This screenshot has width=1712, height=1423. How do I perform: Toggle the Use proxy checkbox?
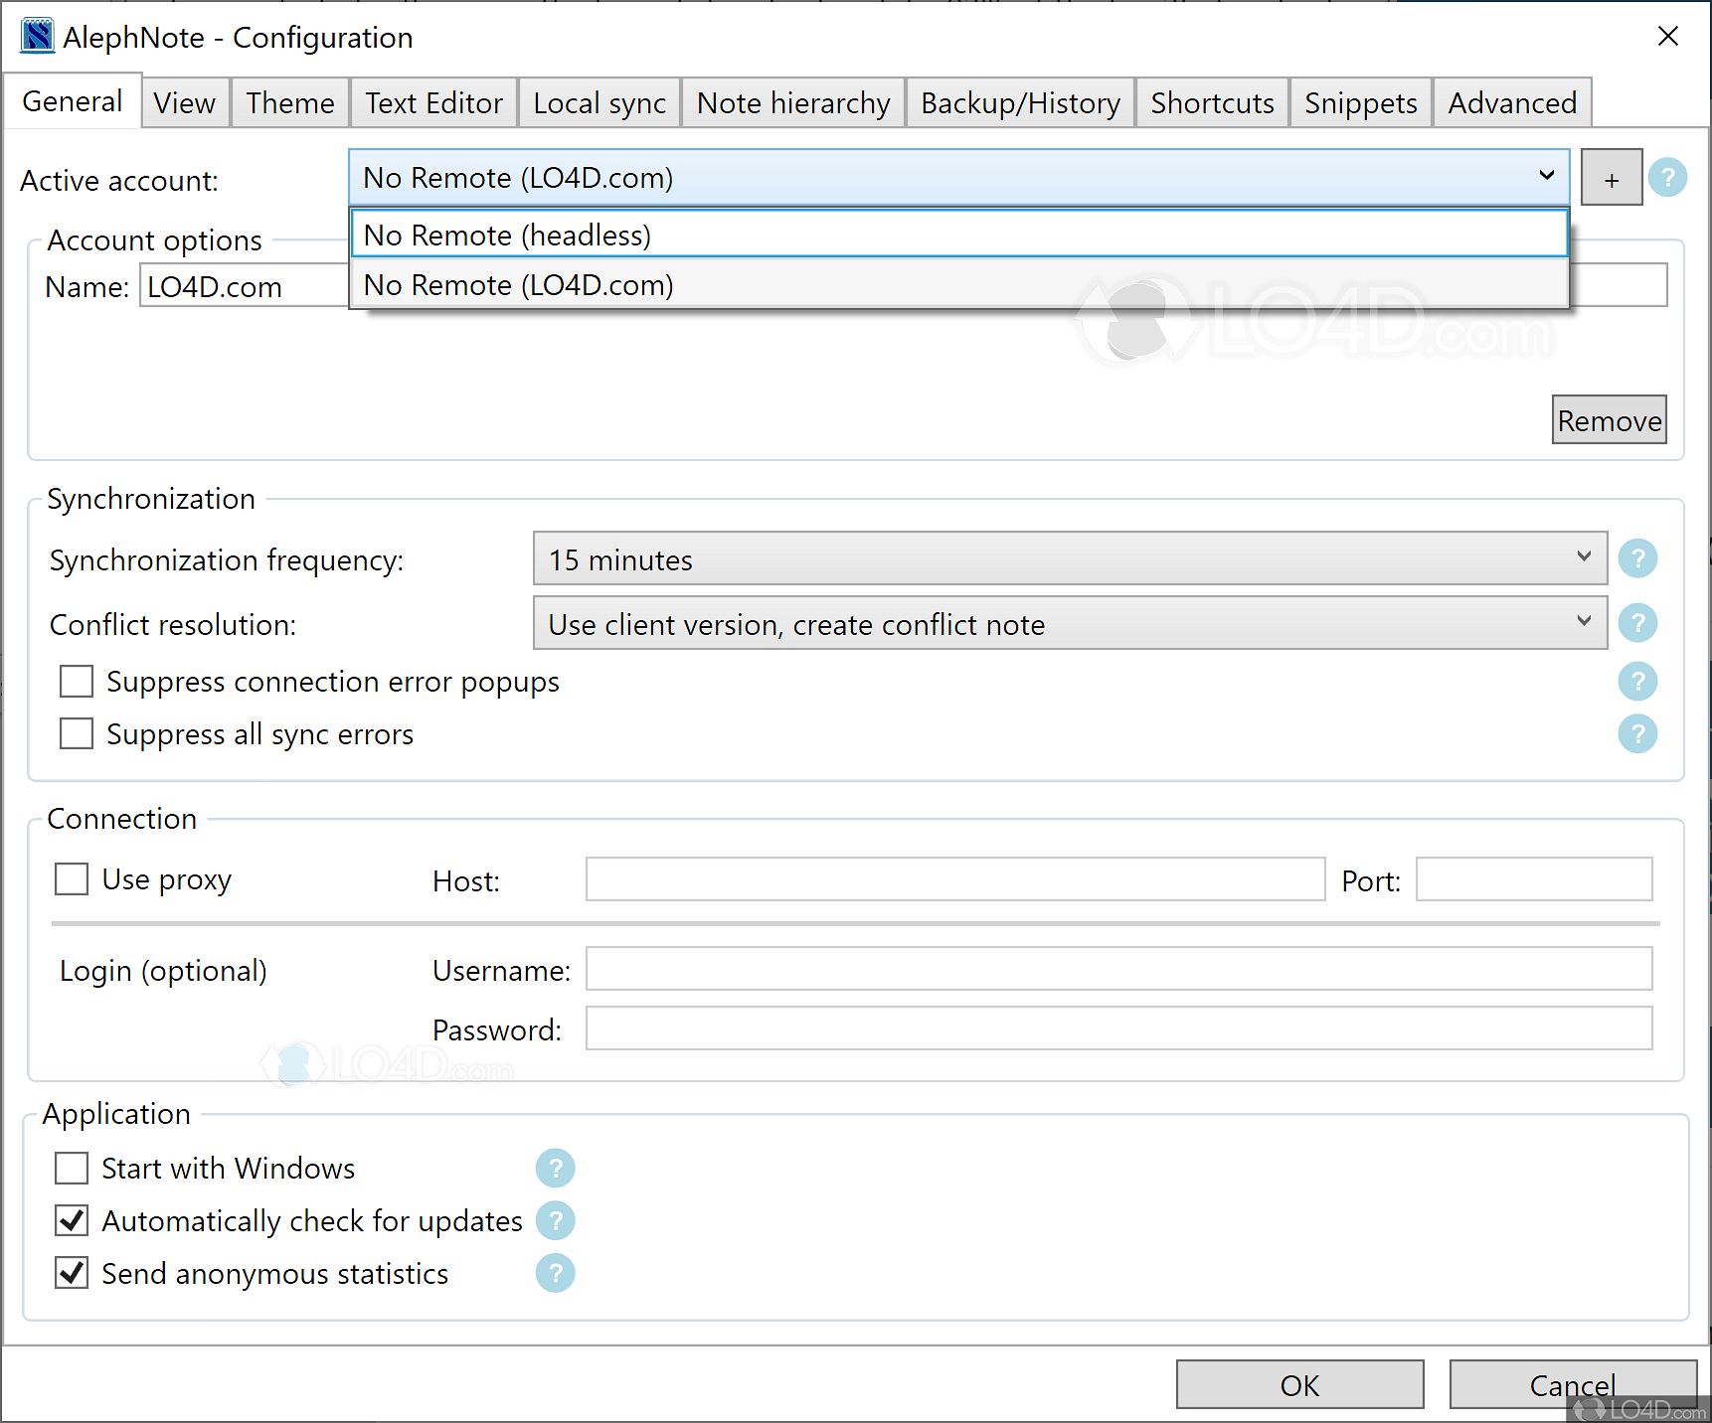click(x=72, y=879)
